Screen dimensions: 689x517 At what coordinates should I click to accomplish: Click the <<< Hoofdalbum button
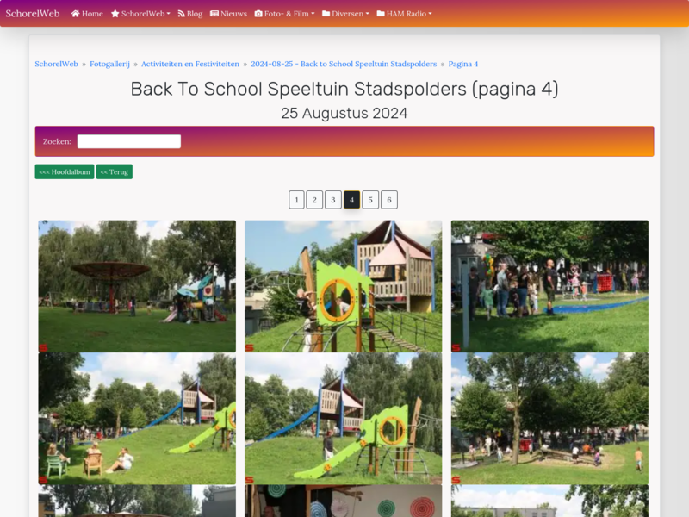click(65, 171)
